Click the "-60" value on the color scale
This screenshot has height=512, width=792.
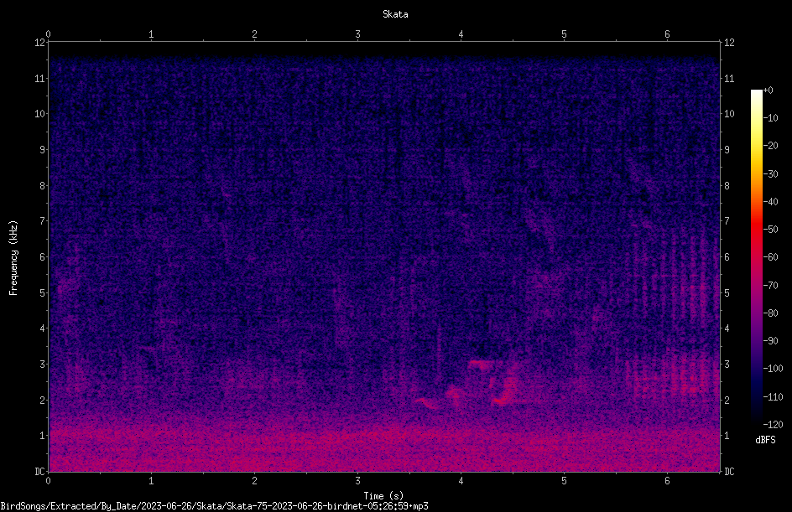tap(771, 257)
